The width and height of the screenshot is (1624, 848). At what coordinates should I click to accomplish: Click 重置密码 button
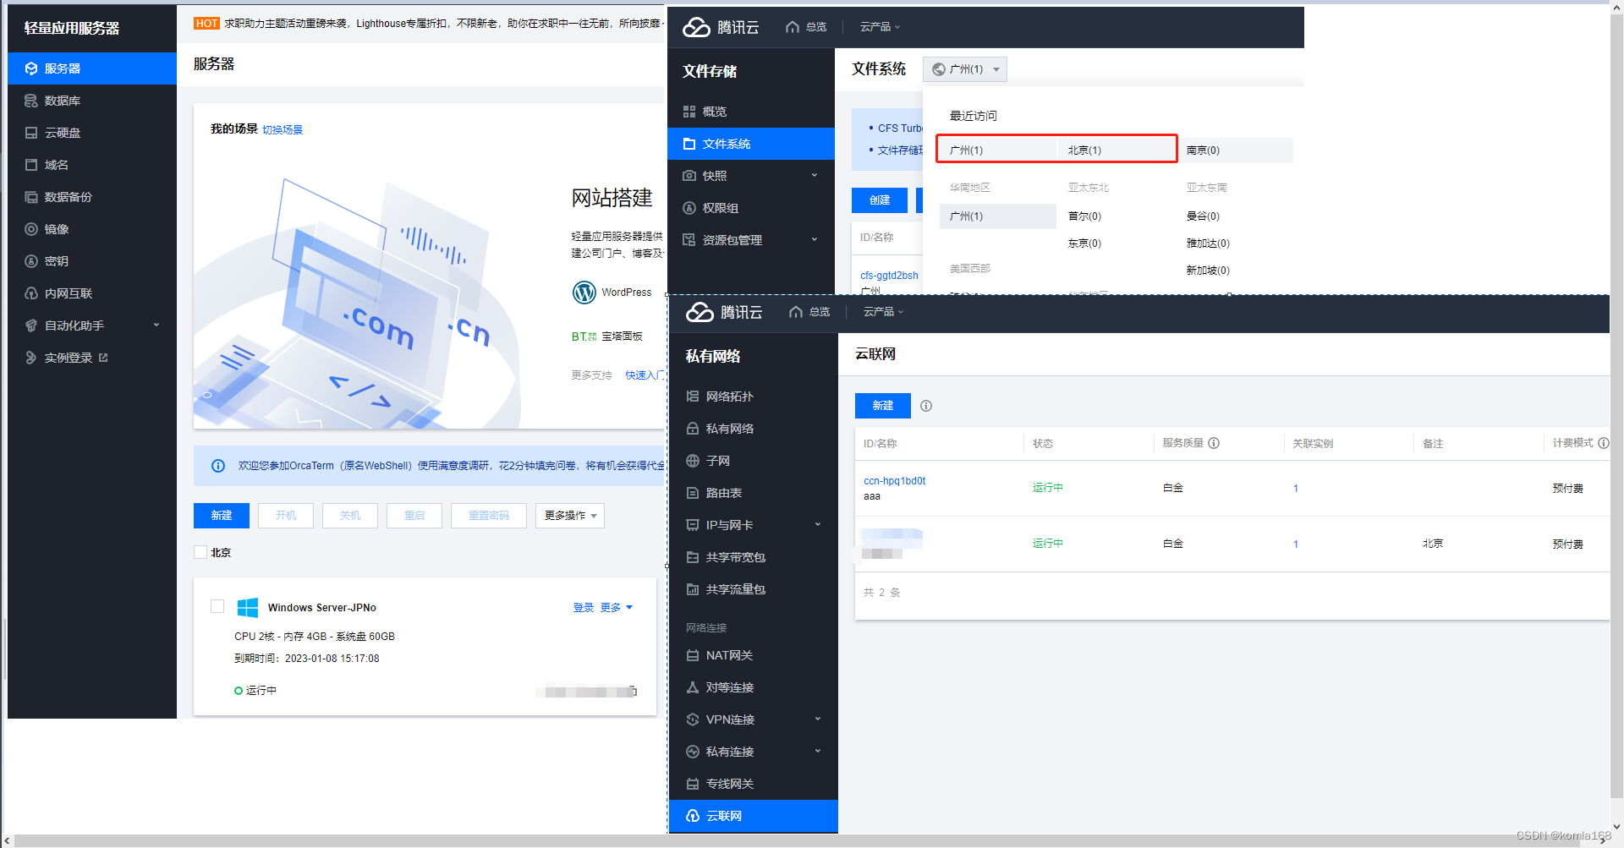(x=489, y=516)
